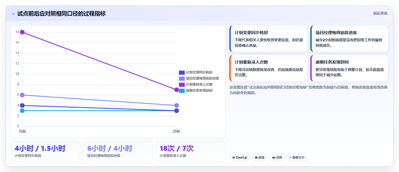The width and height of the screenshot is (399, 172).
Task: Click the lightning icon beside the panel title
Action: [x=13, y=14]
